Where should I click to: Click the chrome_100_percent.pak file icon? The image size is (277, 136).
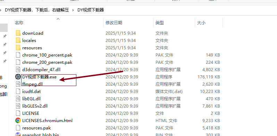(x=18, y=55)
